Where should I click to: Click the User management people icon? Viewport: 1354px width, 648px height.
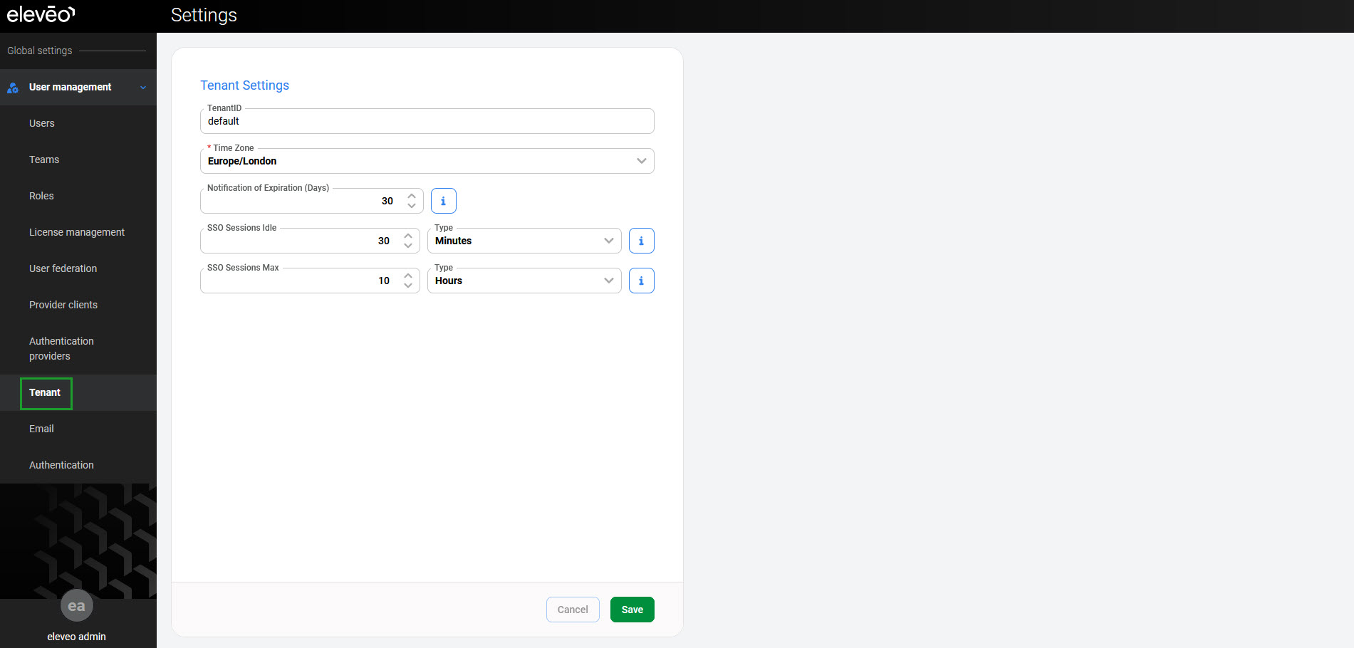pyautogui.click(x=13, y=88)
